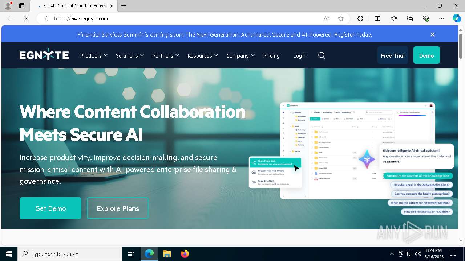Viewport: 465px width, 261px height.
Task: Open the Windows Start menu
Action: (9, 254)
